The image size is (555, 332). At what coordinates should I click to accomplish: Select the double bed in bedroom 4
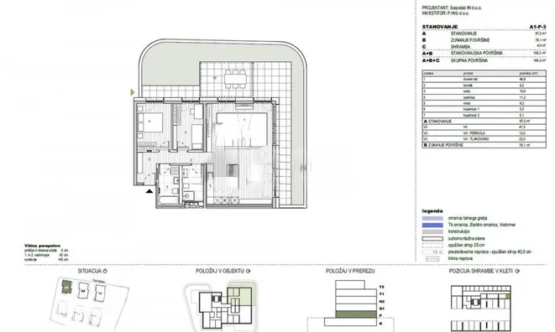[150, 122]
